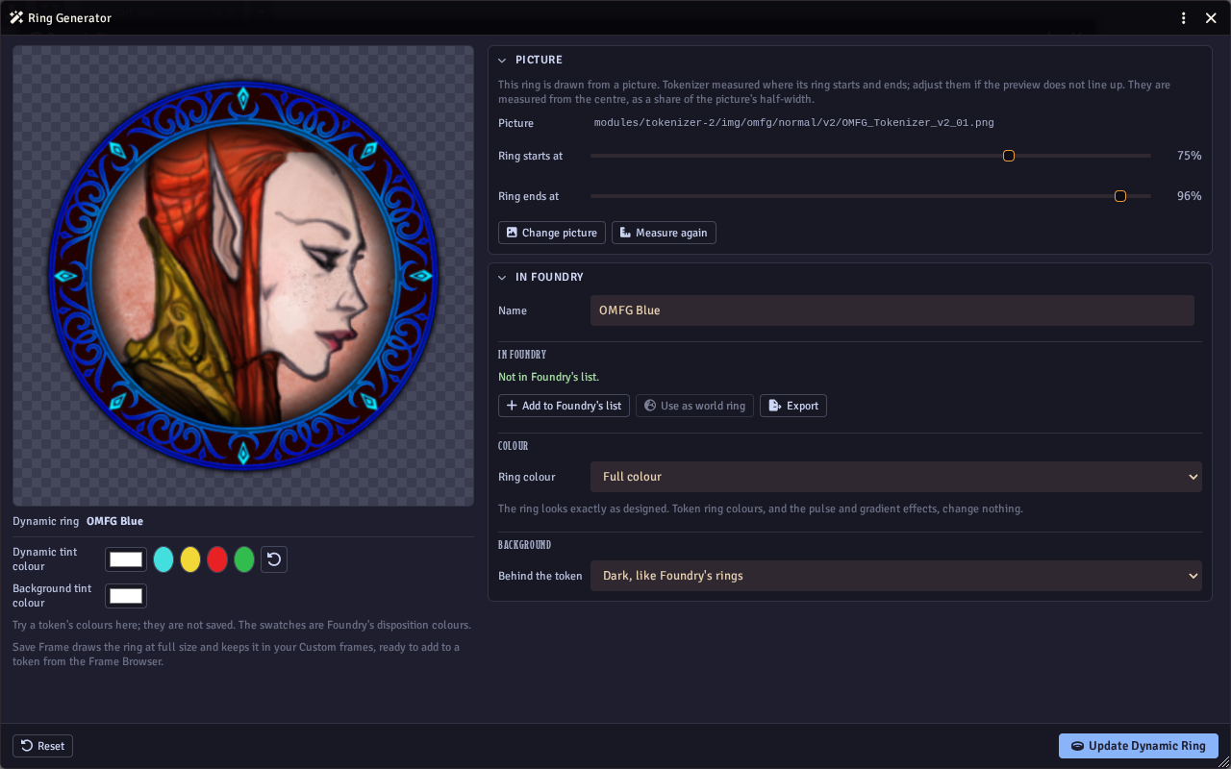Export the ring
The width and height of the screenshot is (1231, 769).
point(793,406)
